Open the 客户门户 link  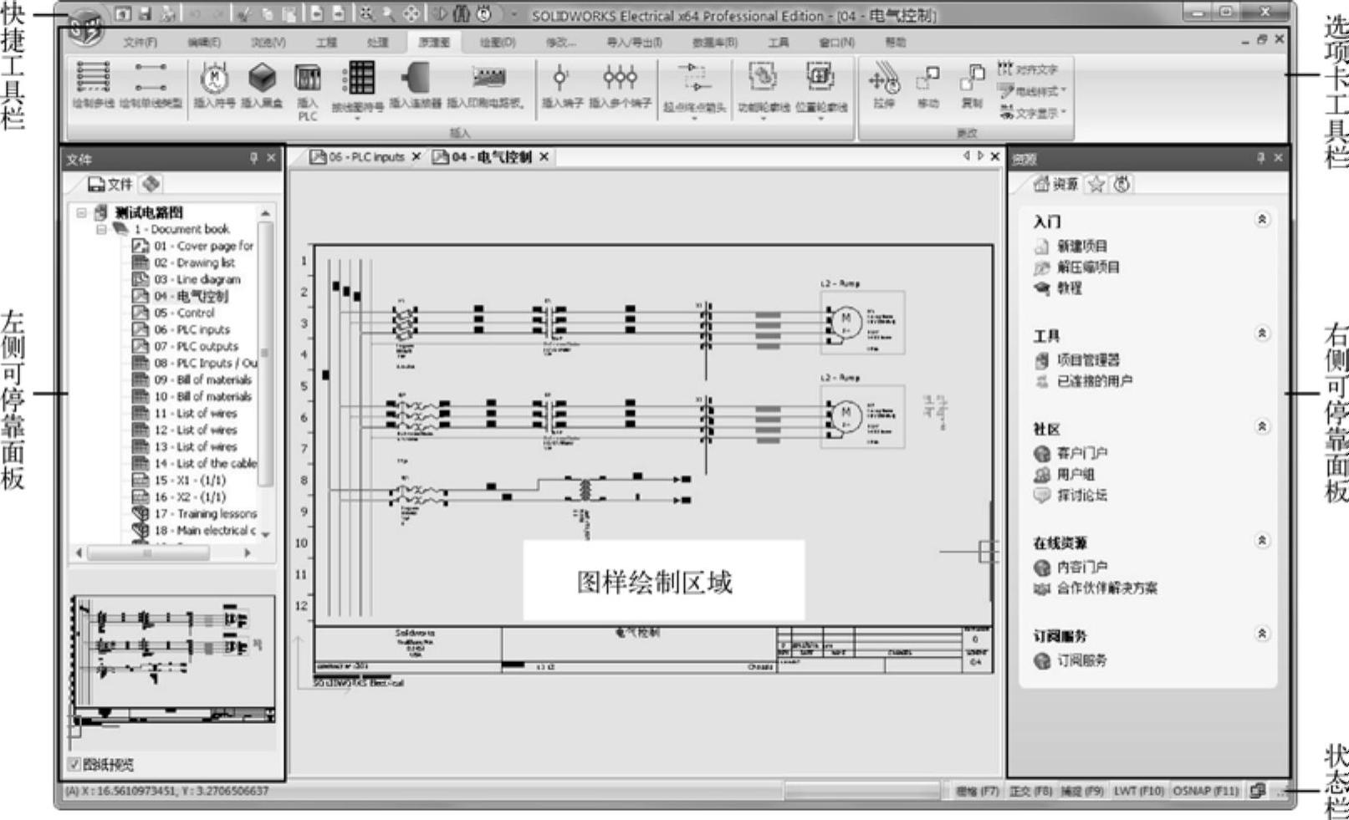(x=1082, y=454)
